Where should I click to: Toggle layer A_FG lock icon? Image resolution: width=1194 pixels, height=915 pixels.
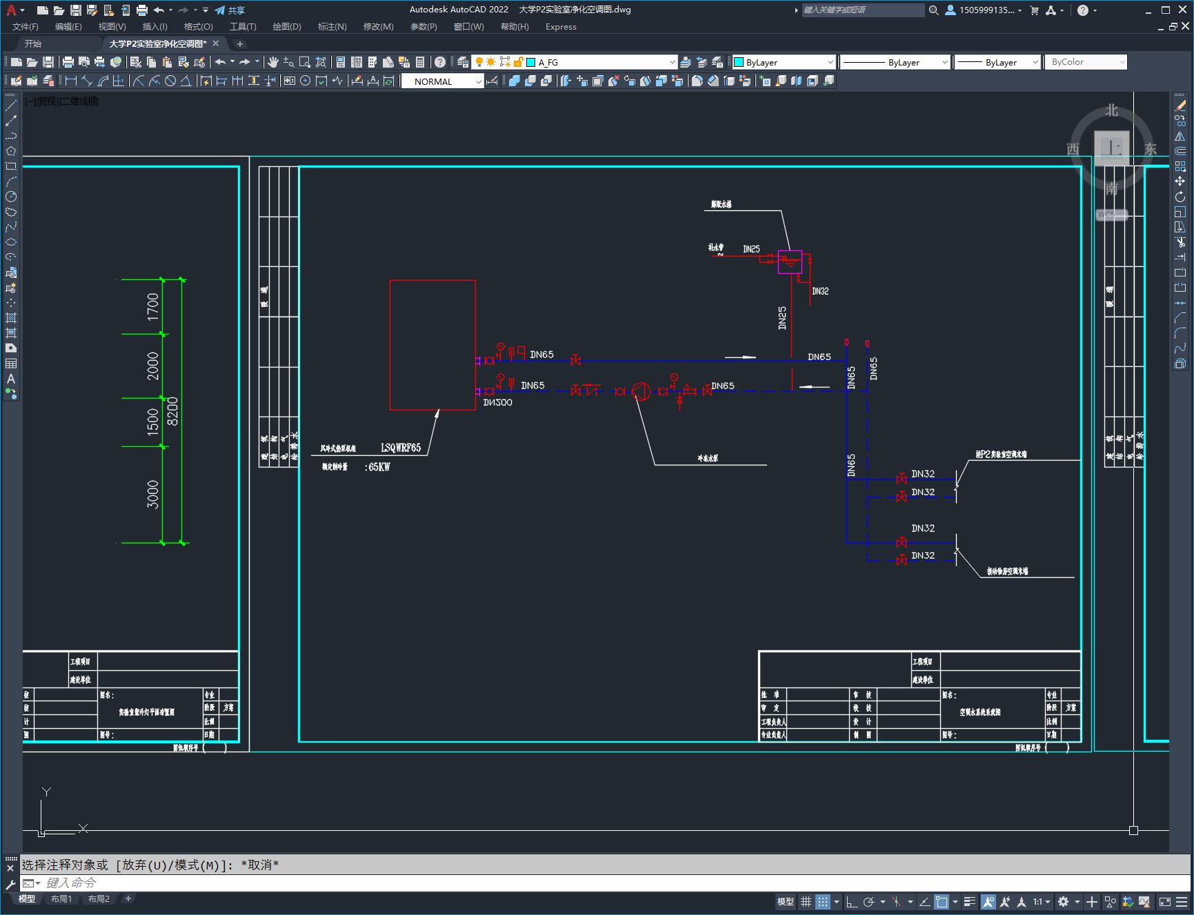click(519, 62)
